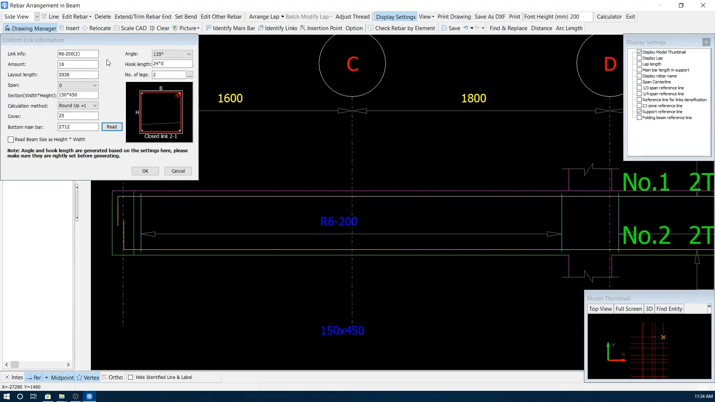Open the Edit Rebar menu
Image resolution: width=715 pixels, height=402 pixels.
point(76,17)
